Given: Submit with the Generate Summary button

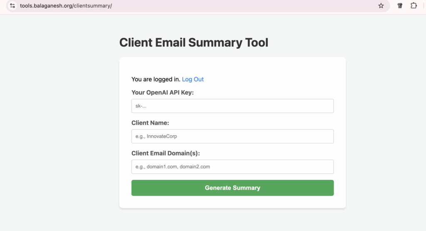Looking at the screenshot, I should [x=233, y=188].
